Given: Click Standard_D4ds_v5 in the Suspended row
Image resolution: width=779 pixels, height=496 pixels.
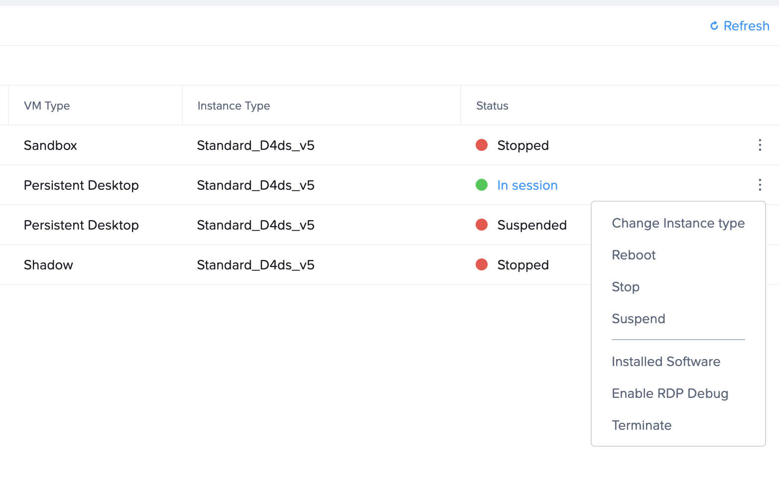Looking at the screenshot, I should 256,225.
